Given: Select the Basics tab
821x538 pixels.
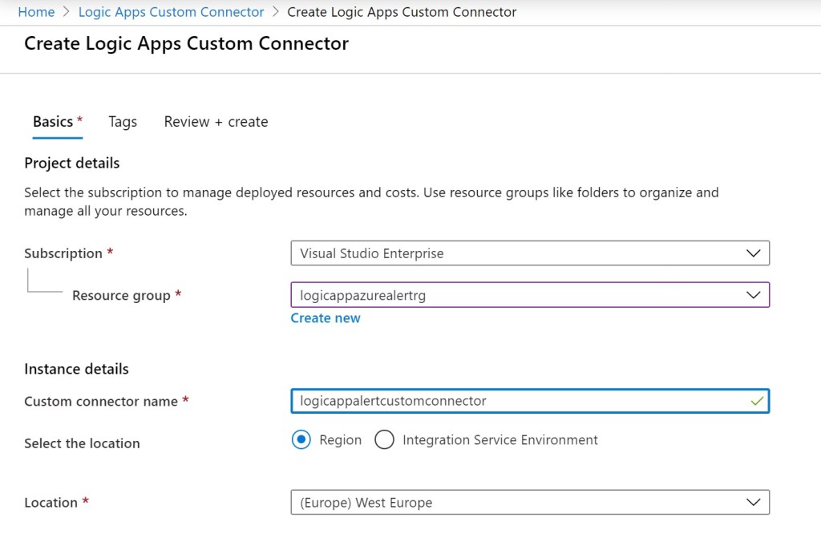Looking at the screenshot, I should pyautogui.click(x=51, y=121).
